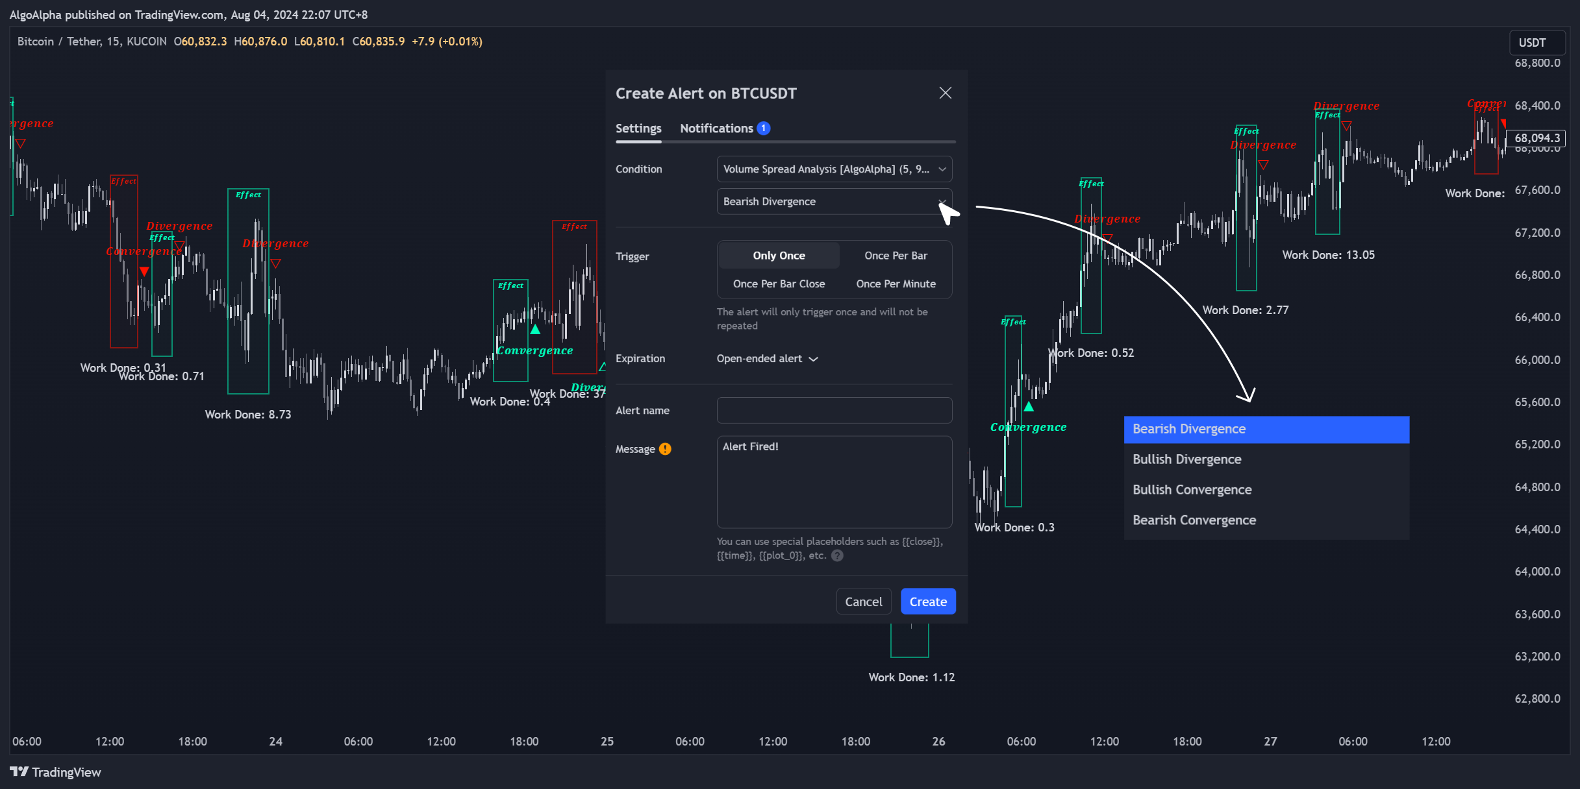Viewport: 1580px width, 789px height.
Task: Open the Volume Spread Analysis condition dropdown
Action: click(834, 169)
